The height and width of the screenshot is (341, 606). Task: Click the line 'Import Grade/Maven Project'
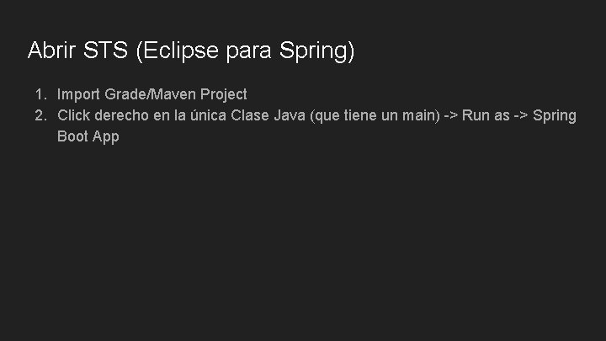click(x=151, y=94)
